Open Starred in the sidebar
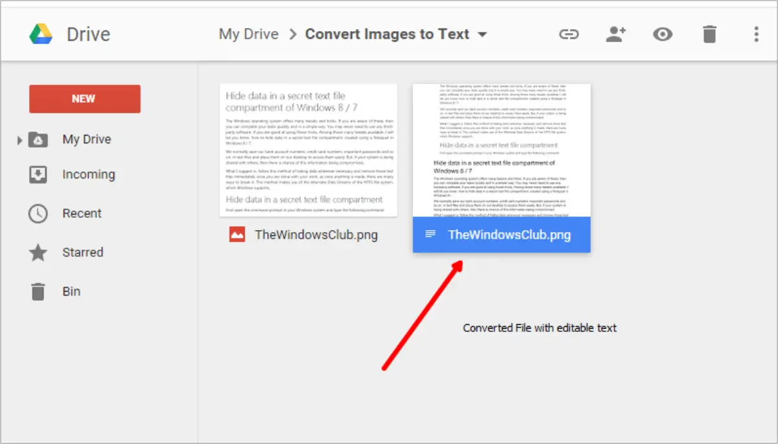778x444 pixels. tap(82, 252)
